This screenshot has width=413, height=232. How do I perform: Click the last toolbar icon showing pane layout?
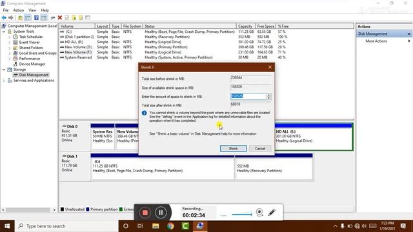point(88,17)
